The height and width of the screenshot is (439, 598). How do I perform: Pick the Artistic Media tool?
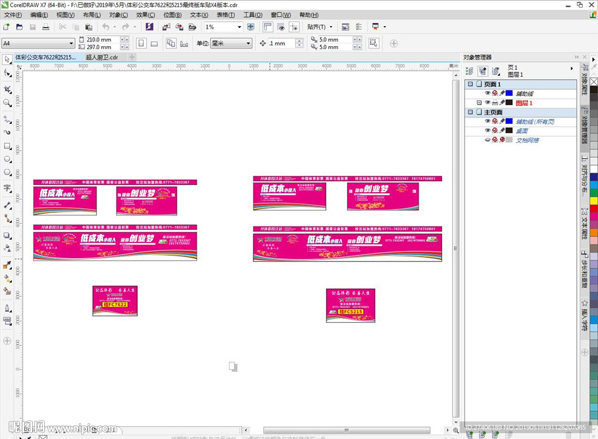[x=7, y=133]
